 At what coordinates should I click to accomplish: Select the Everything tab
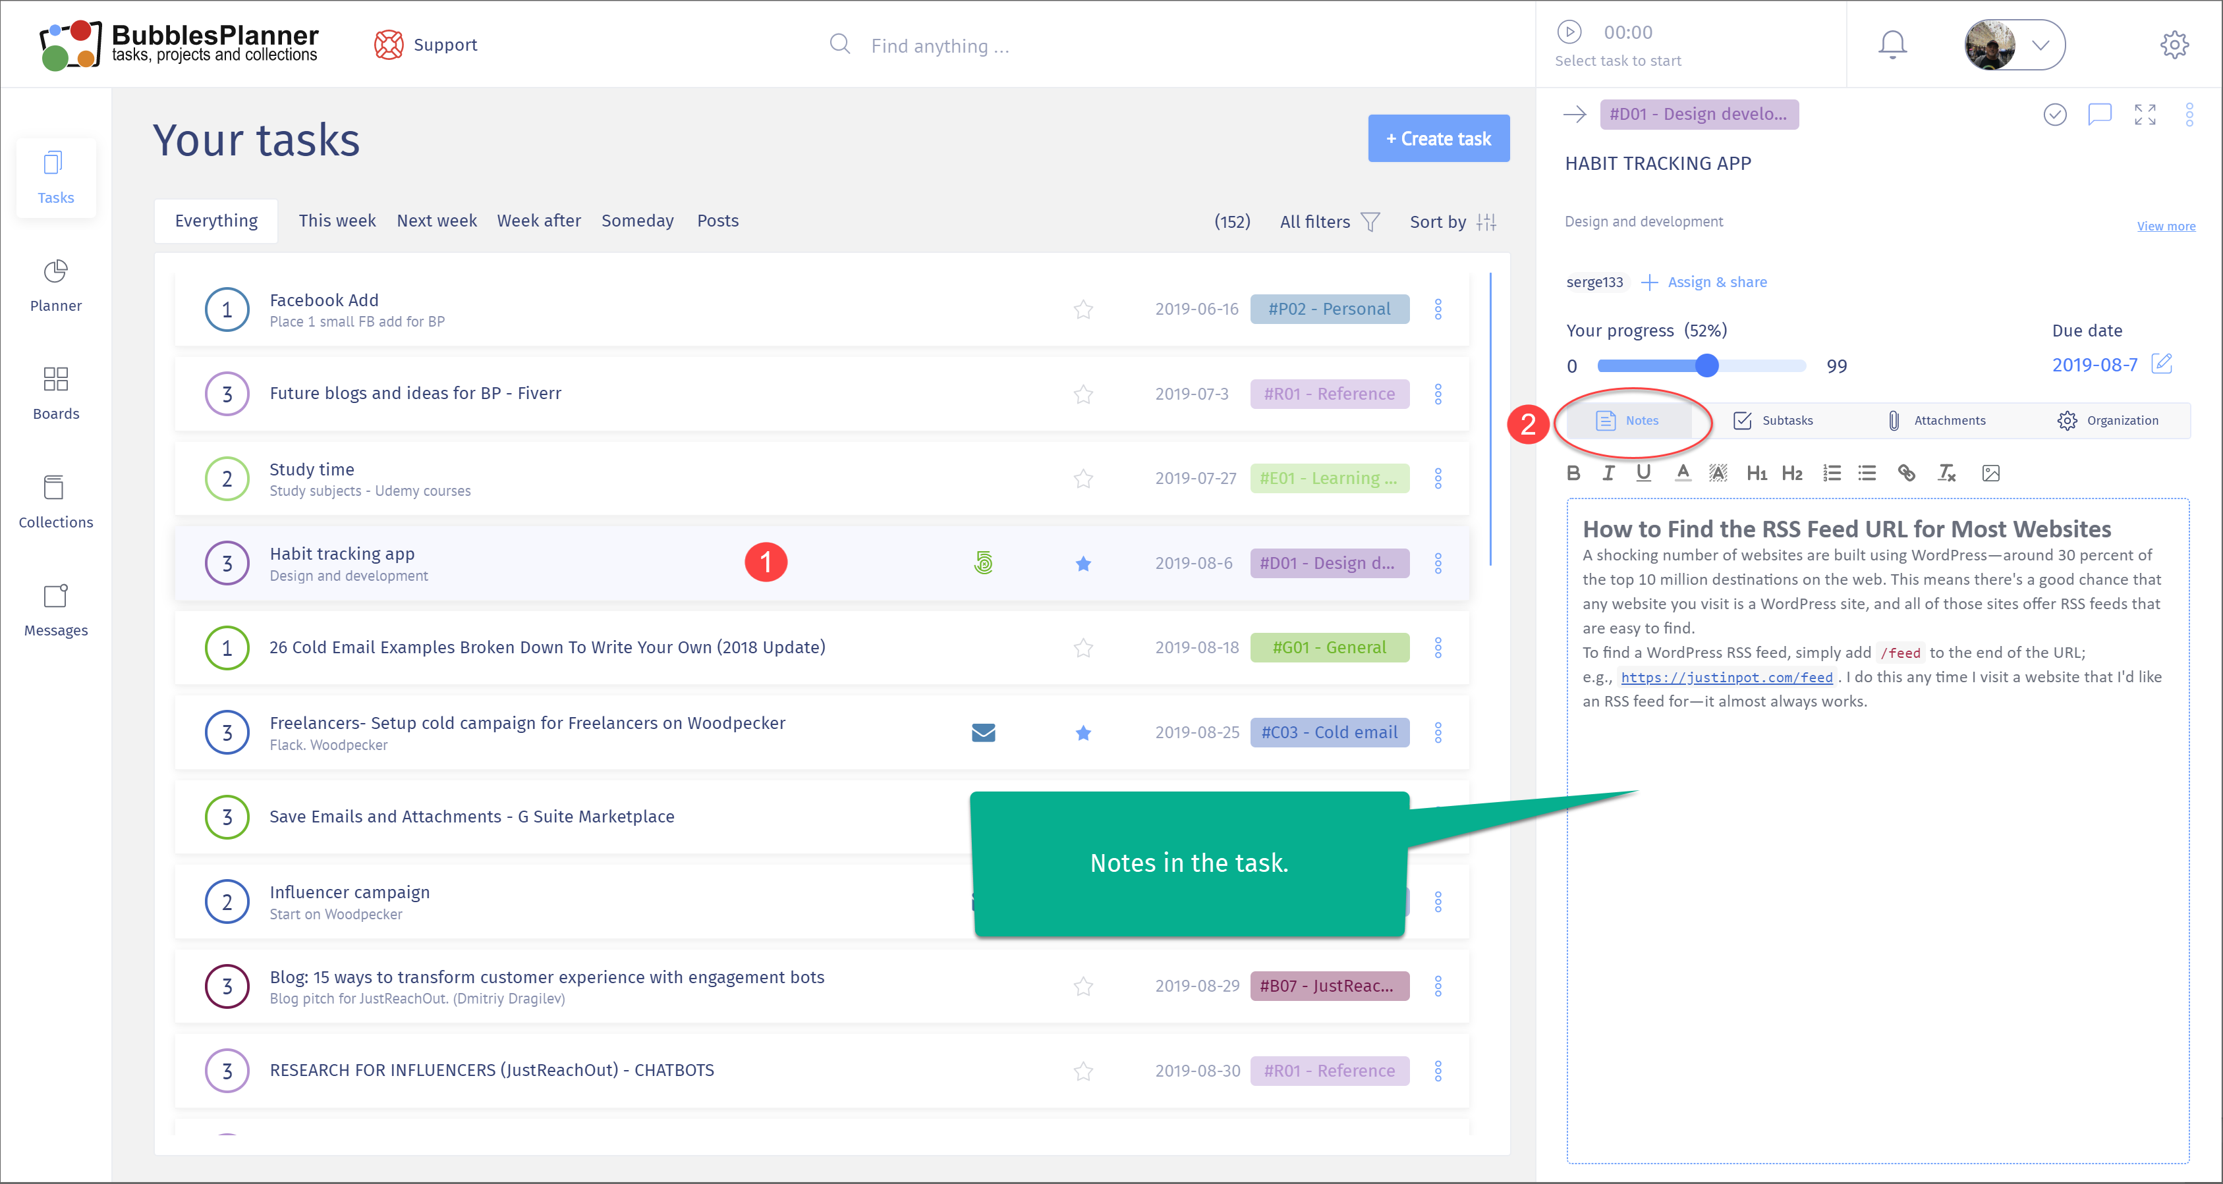(x=215, y=221)
